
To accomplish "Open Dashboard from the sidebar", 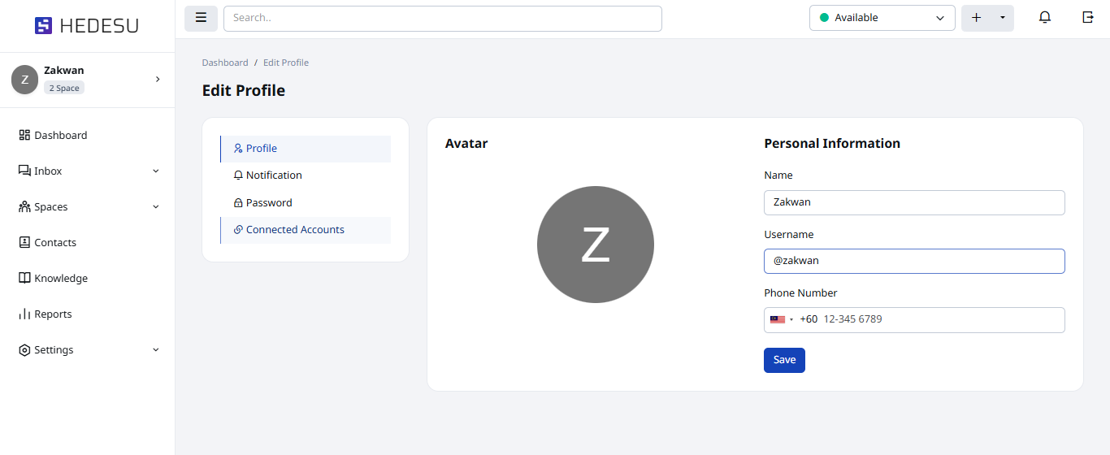I will coord(60,136).
